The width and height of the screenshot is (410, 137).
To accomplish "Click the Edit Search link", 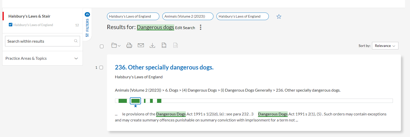I will 185,28.
